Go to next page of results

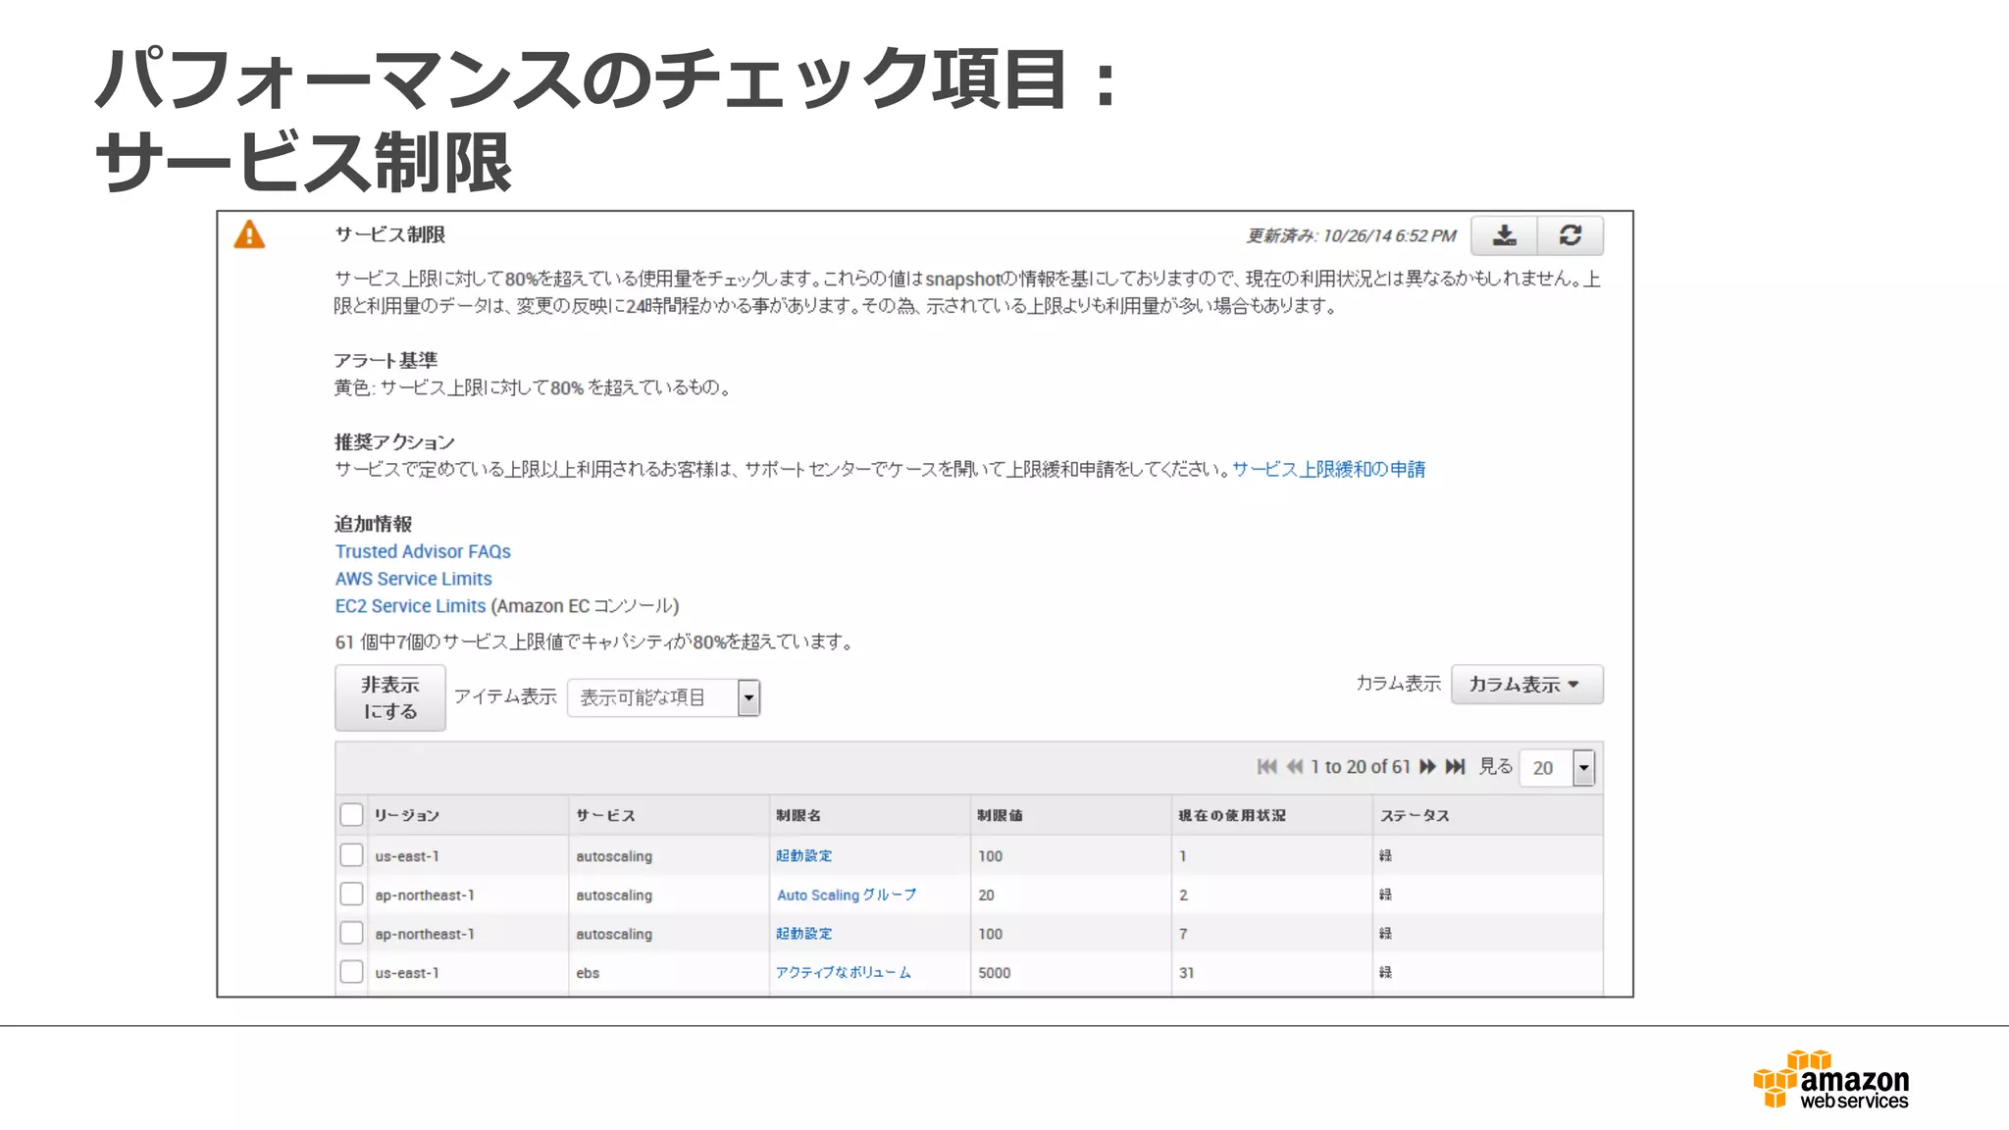pos(1427,767)
